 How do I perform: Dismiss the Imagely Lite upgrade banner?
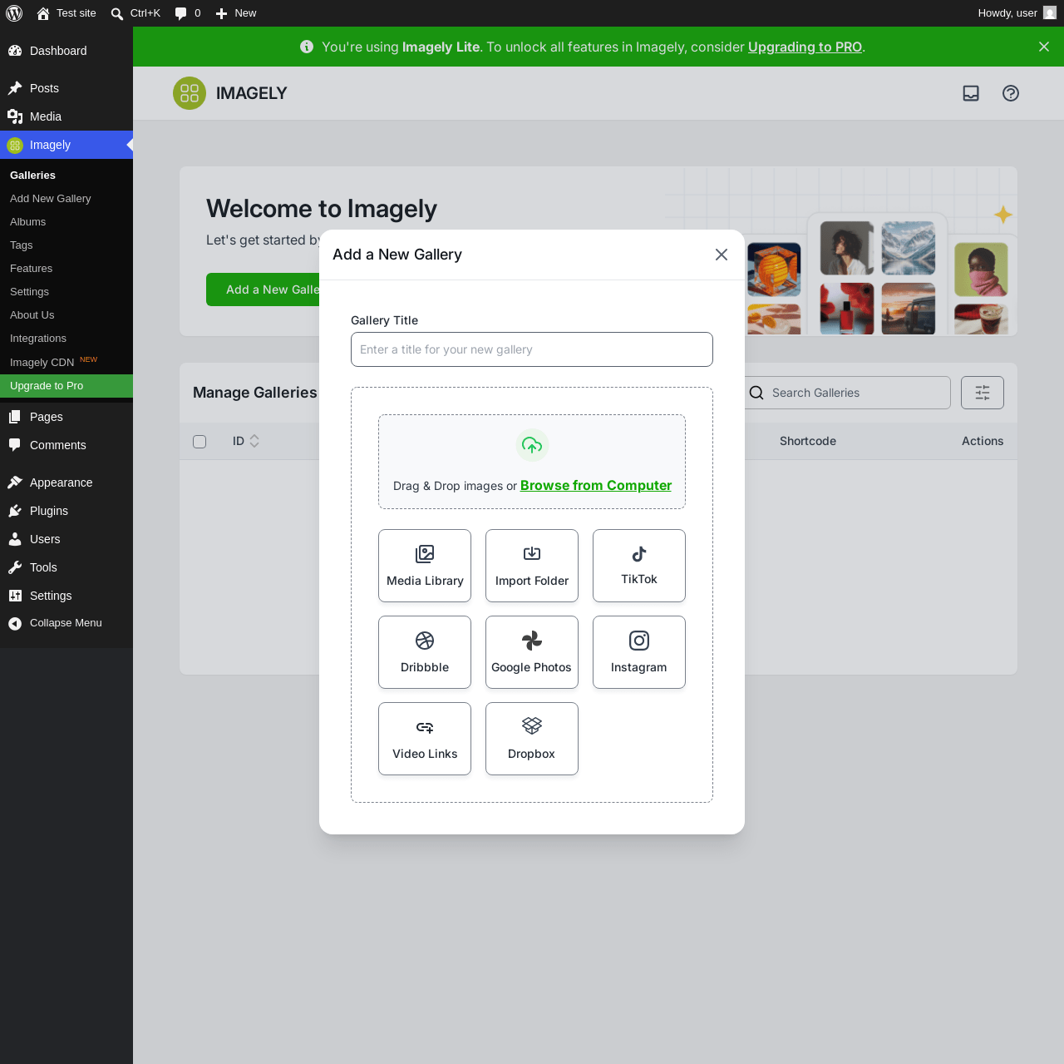tap(1044, 47)
